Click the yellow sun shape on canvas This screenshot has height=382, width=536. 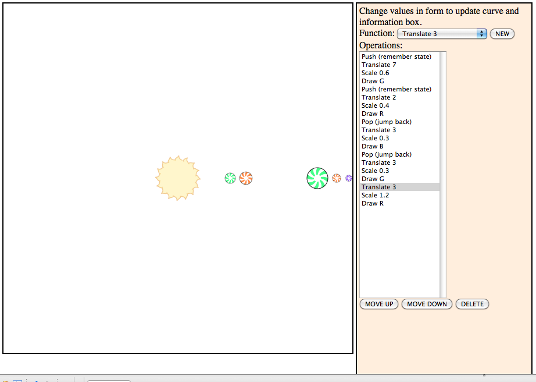click(178, 178)
